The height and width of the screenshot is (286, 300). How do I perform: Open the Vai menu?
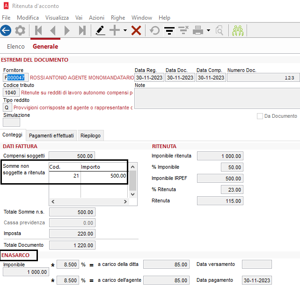(x=79, y=18)
